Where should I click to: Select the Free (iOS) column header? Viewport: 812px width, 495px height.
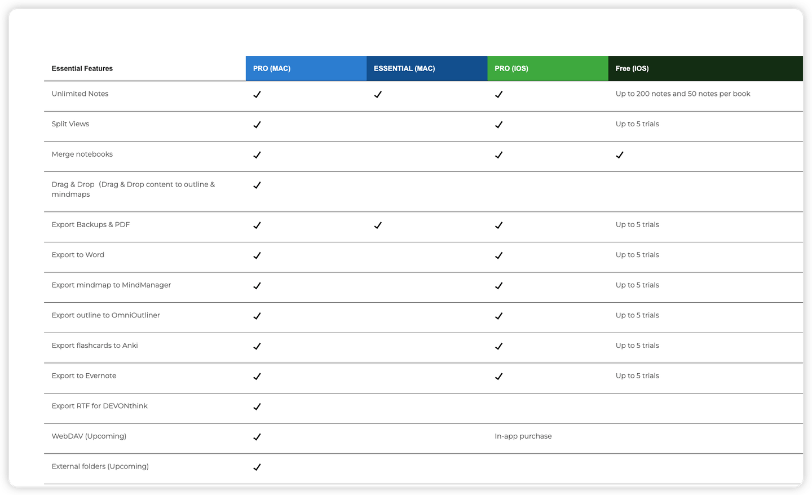[705, 68]
